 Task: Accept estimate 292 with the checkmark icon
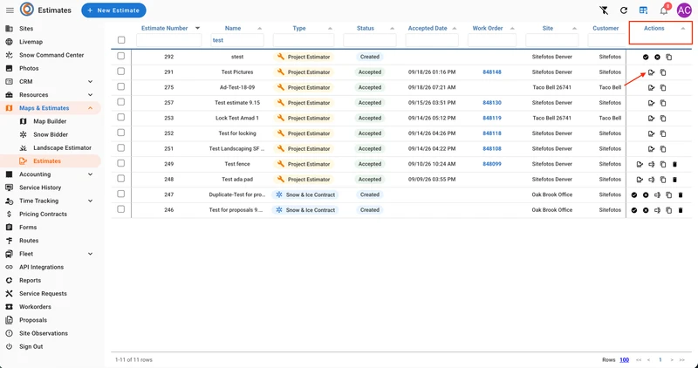[646, 57]
